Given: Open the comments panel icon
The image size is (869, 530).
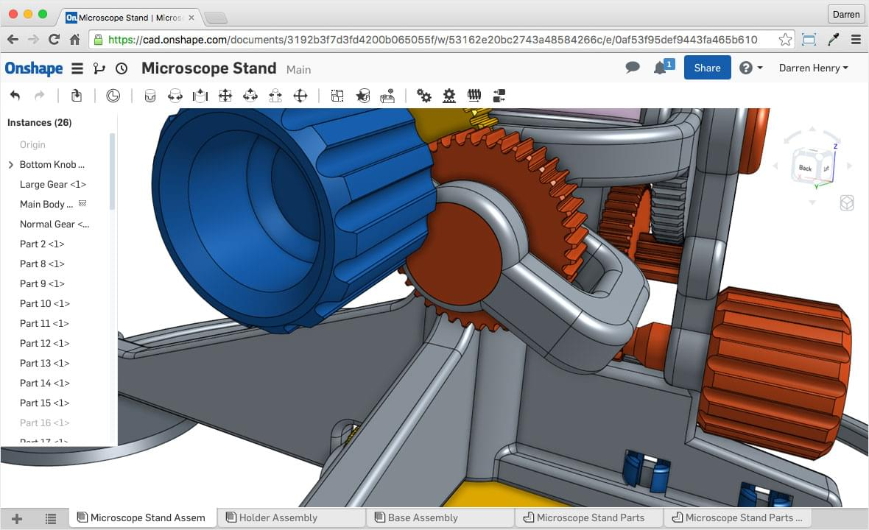Looking at the screenshot, I should [x=633, y=68].
